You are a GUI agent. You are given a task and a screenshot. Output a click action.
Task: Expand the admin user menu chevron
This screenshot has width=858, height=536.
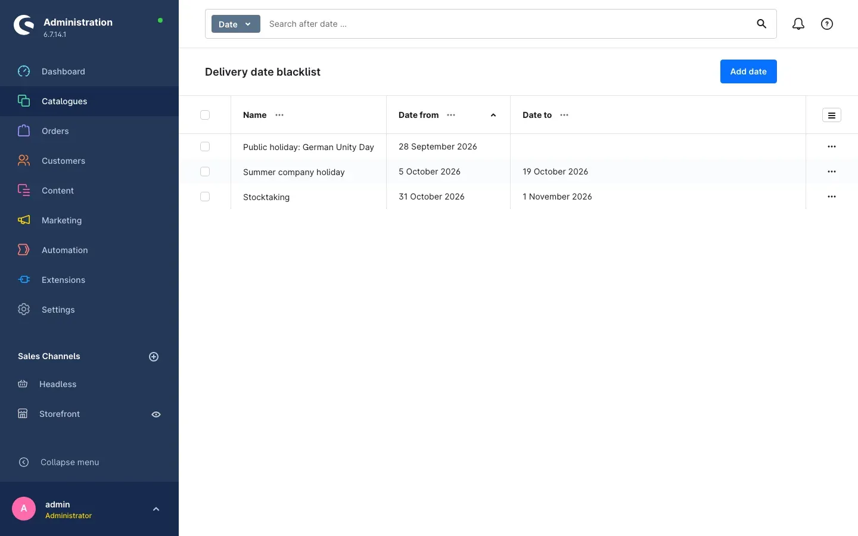[x=156, y=509]
